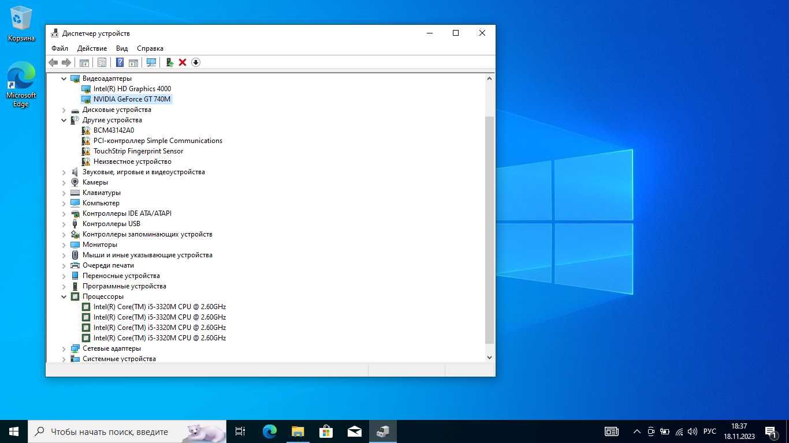Screen dimensions: 789x443
Task: Click the vertical scrollbar thumb
Action: point(490,230)
